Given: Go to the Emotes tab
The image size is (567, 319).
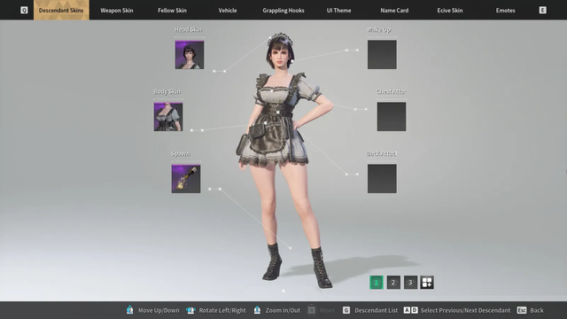Looking at the screenshot, I should 506,11.
